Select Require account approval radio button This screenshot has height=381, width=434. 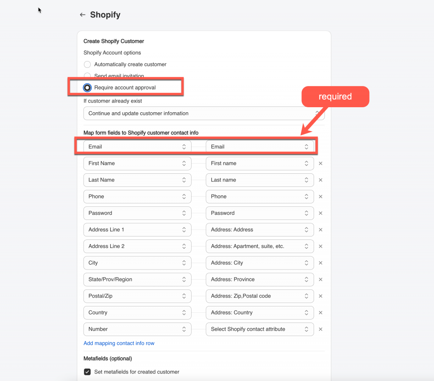point(87,88)
